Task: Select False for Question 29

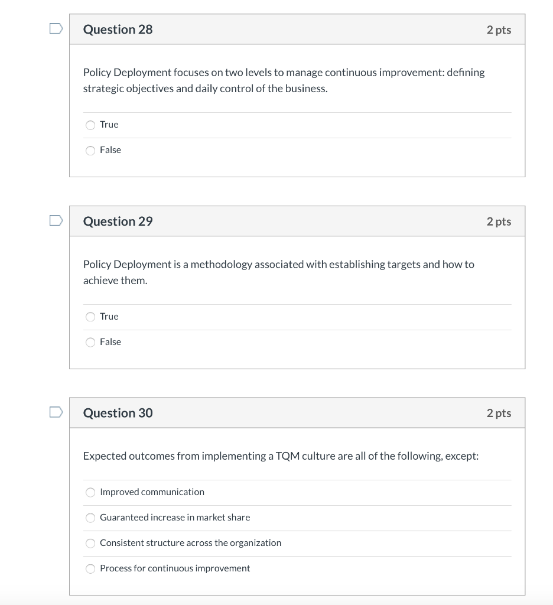Action: tap(90, 342)
